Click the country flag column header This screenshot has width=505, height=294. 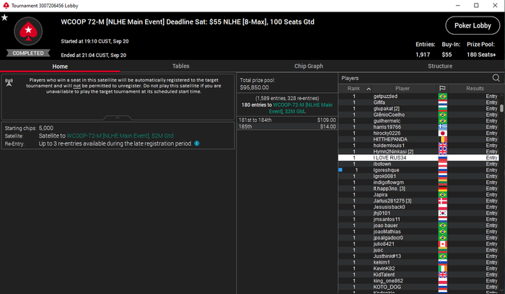(442, 89)
